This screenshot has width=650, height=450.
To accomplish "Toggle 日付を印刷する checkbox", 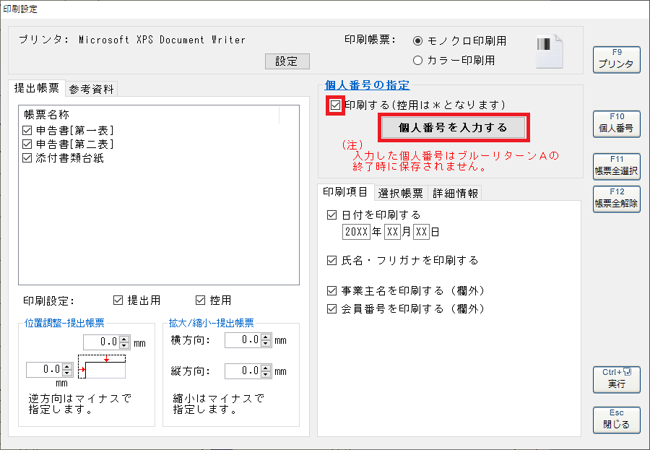I will tap(331, 215).
